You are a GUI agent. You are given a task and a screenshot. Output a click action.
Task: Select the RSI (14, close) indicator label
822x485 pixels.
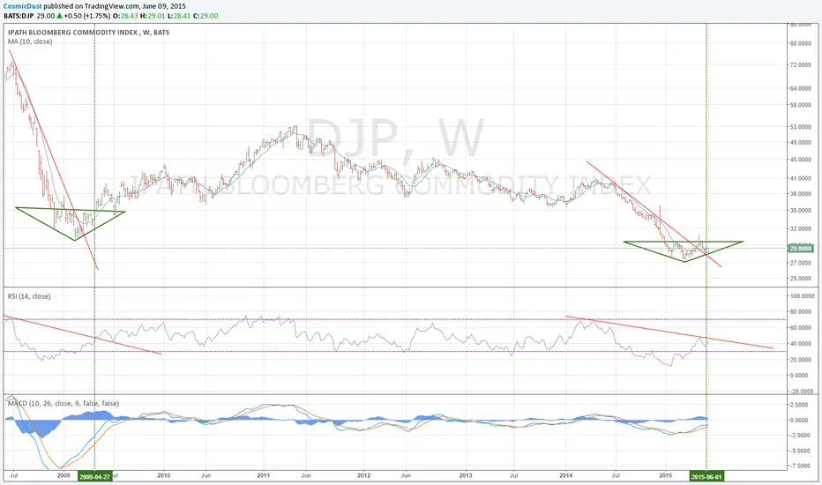click(29, 296)
